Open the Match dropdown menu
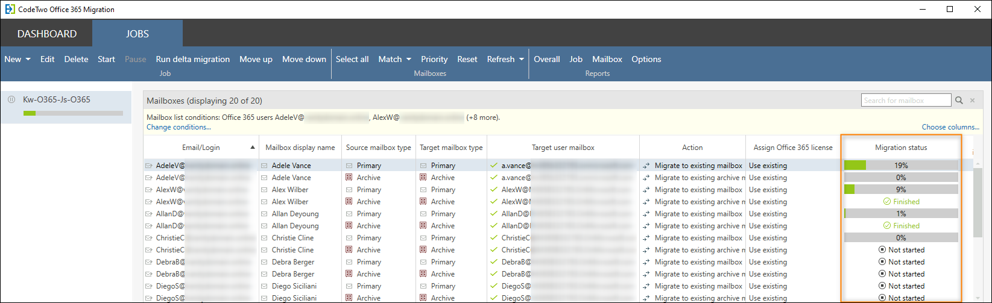 coord(394,59)
